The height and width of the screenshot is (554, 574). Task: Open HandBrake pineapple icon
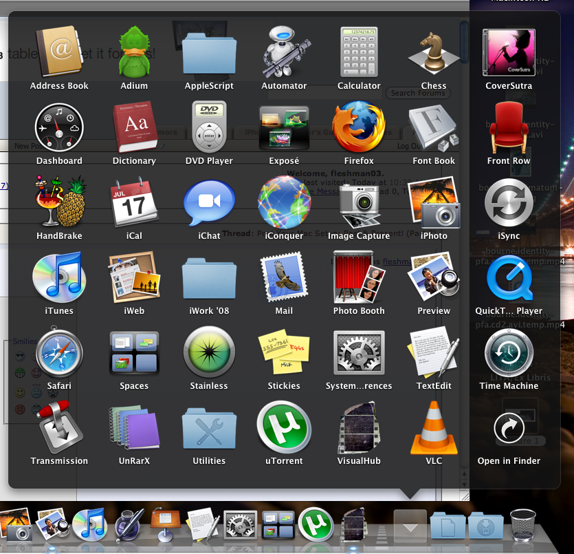60,201
